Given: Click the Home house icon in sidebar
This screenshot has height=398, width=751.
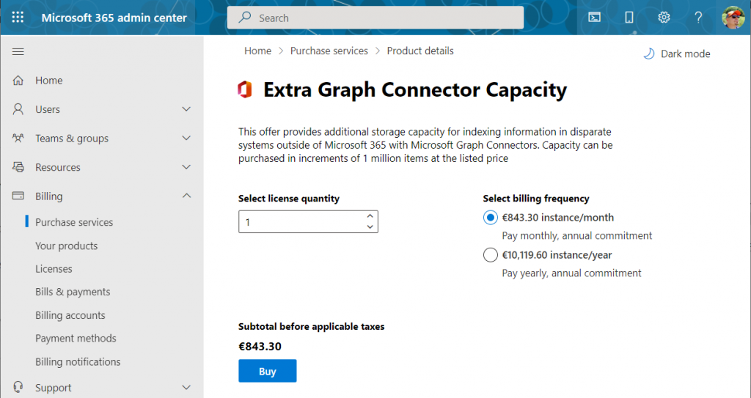Looking at the screenshot, I should point(18,81).
